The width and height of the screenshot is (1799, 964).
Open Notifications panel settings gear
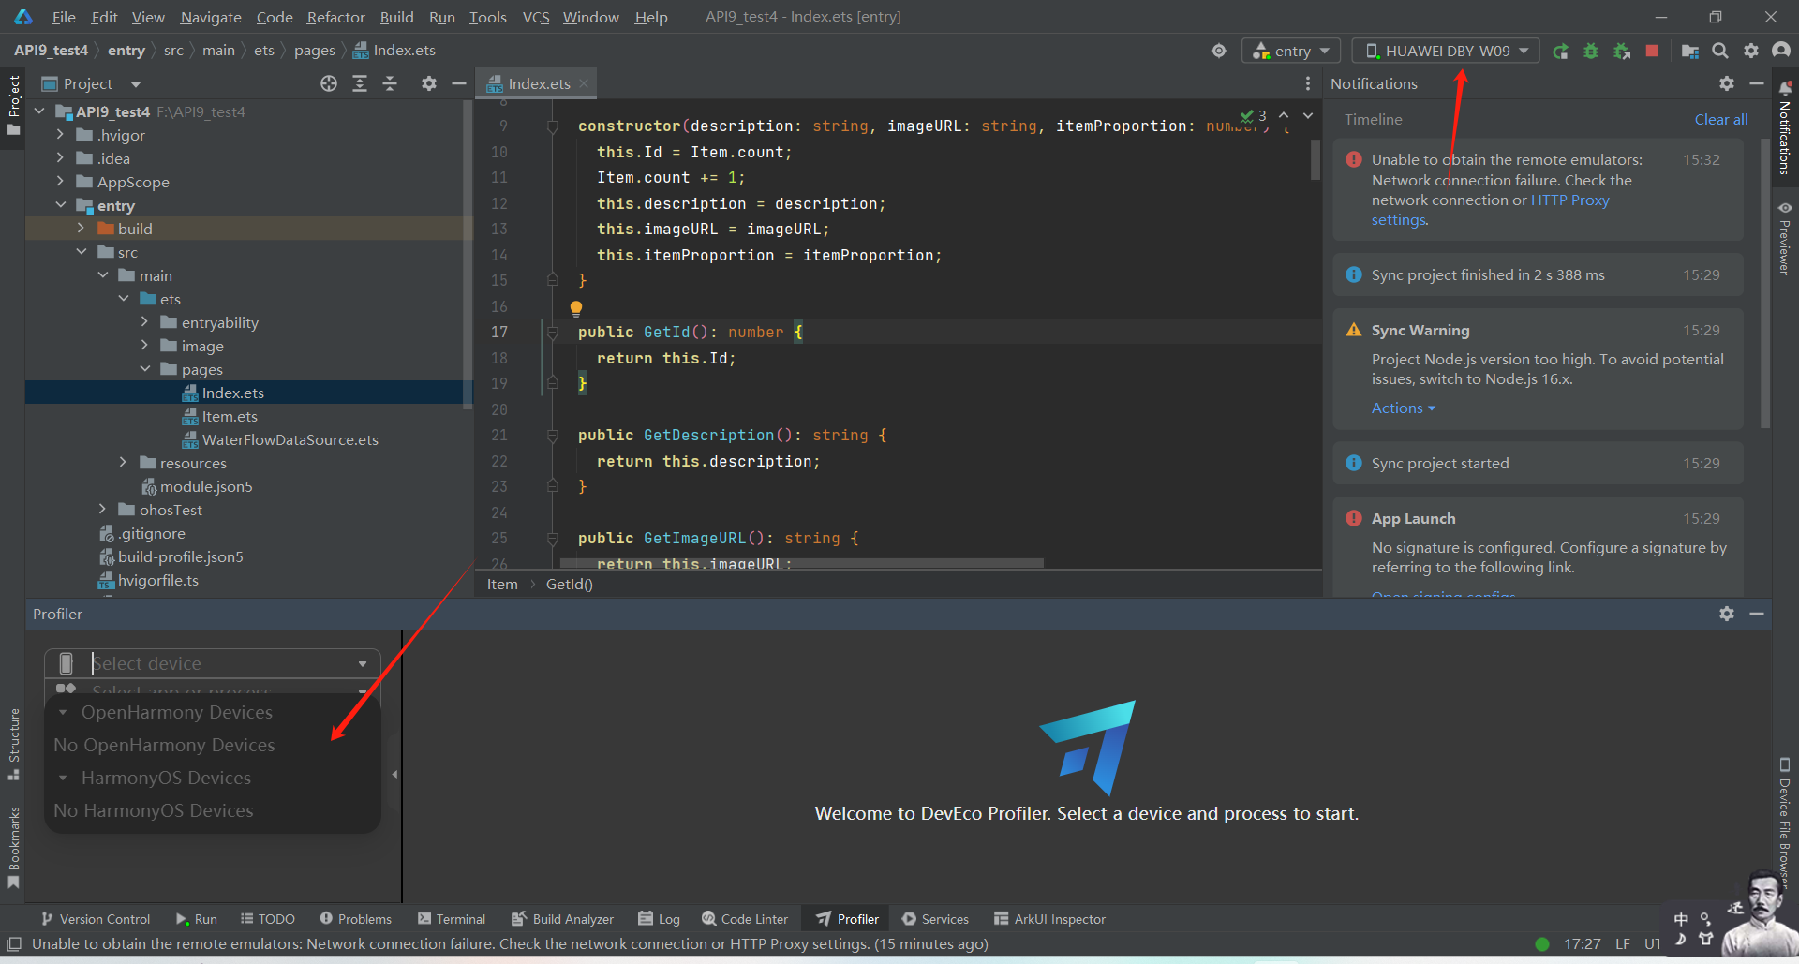point(1727,83)
